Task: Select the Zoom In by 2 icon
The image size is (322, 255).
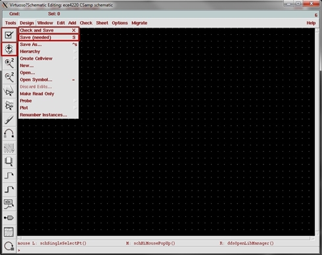Action: coord(9,63)
